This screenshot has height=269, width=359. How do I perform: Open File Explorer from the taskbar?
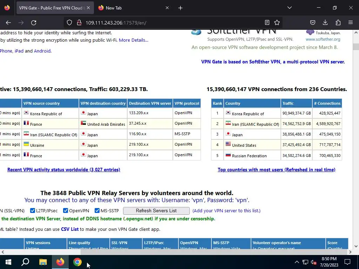(x=43, y=262)
